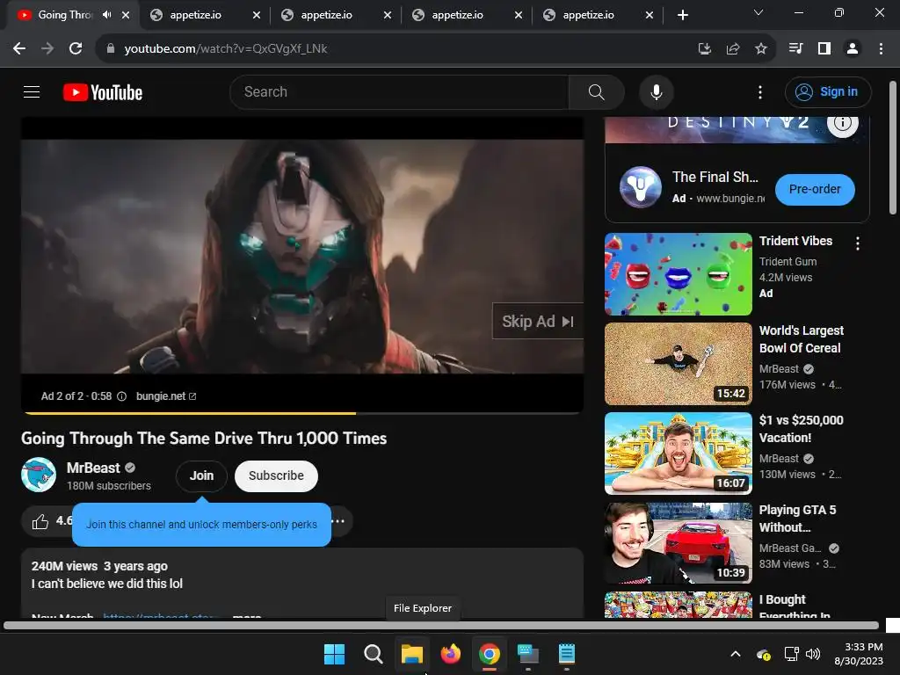
Task: Open the Trident Vibes ad thumbnail
Action: point(678,274)
